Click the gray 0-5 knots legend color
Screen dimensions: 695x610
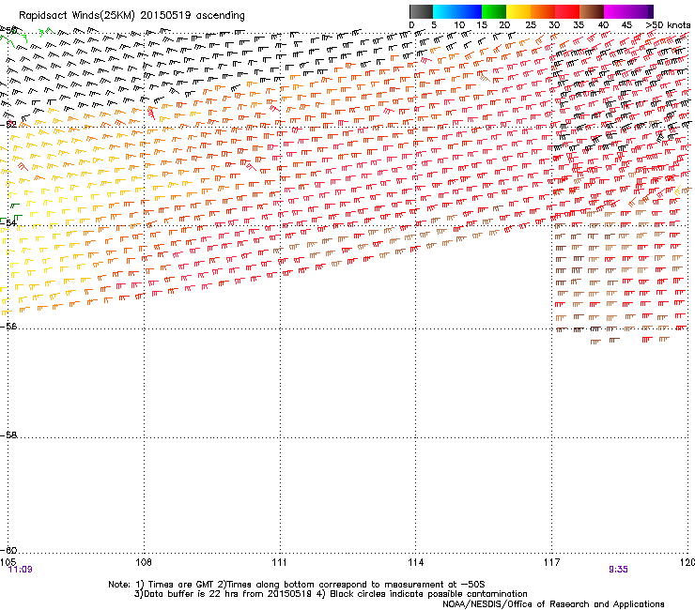421,11
